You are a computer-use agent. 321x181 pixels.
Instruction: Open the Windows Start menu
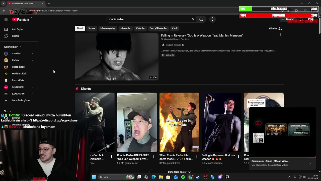[x=94, y=177]
